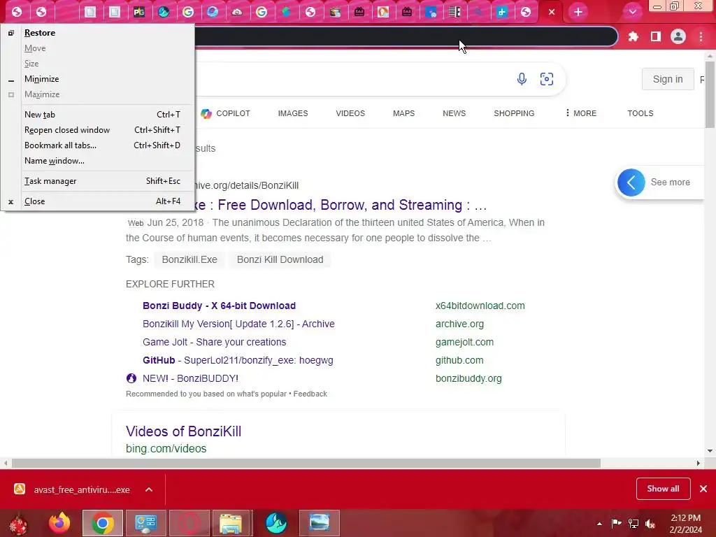Open Control Panel taskbar icon
The height and width of the screenshot is (537, 716).
(145, 523)
